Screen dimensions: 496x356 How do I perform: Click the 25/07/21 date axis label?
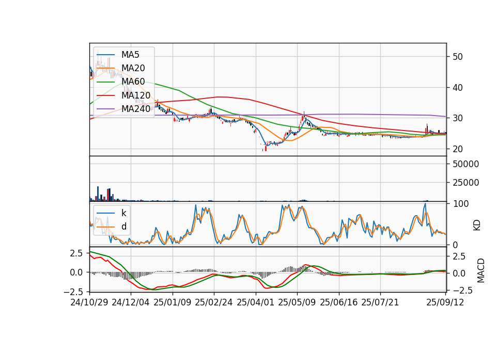(x=380, y=302)
